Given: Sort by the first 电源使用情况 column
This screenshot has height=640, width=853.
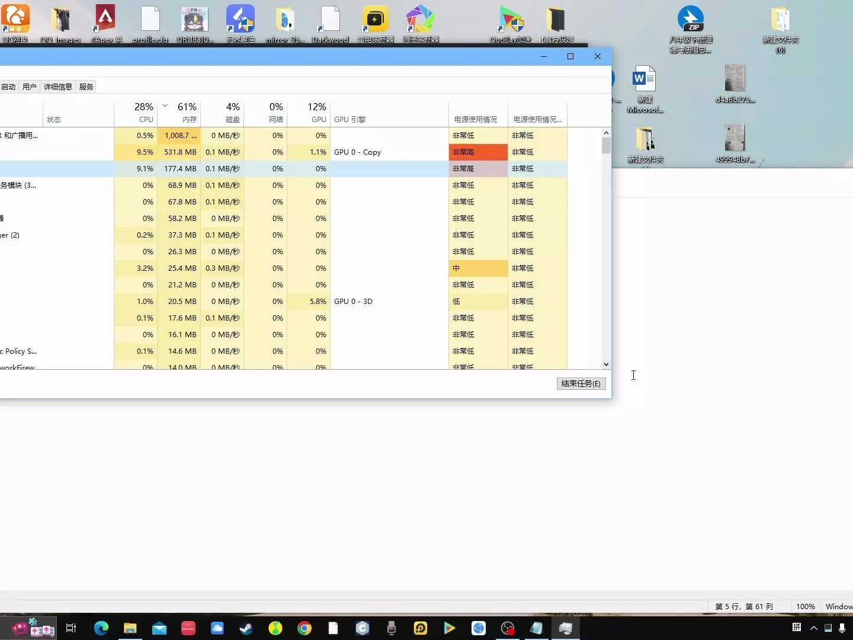Looking at the screenshot, I should click(478, 113).
